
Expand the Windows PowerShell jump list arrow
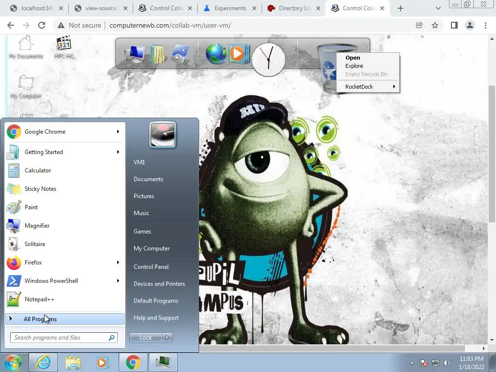118,280
